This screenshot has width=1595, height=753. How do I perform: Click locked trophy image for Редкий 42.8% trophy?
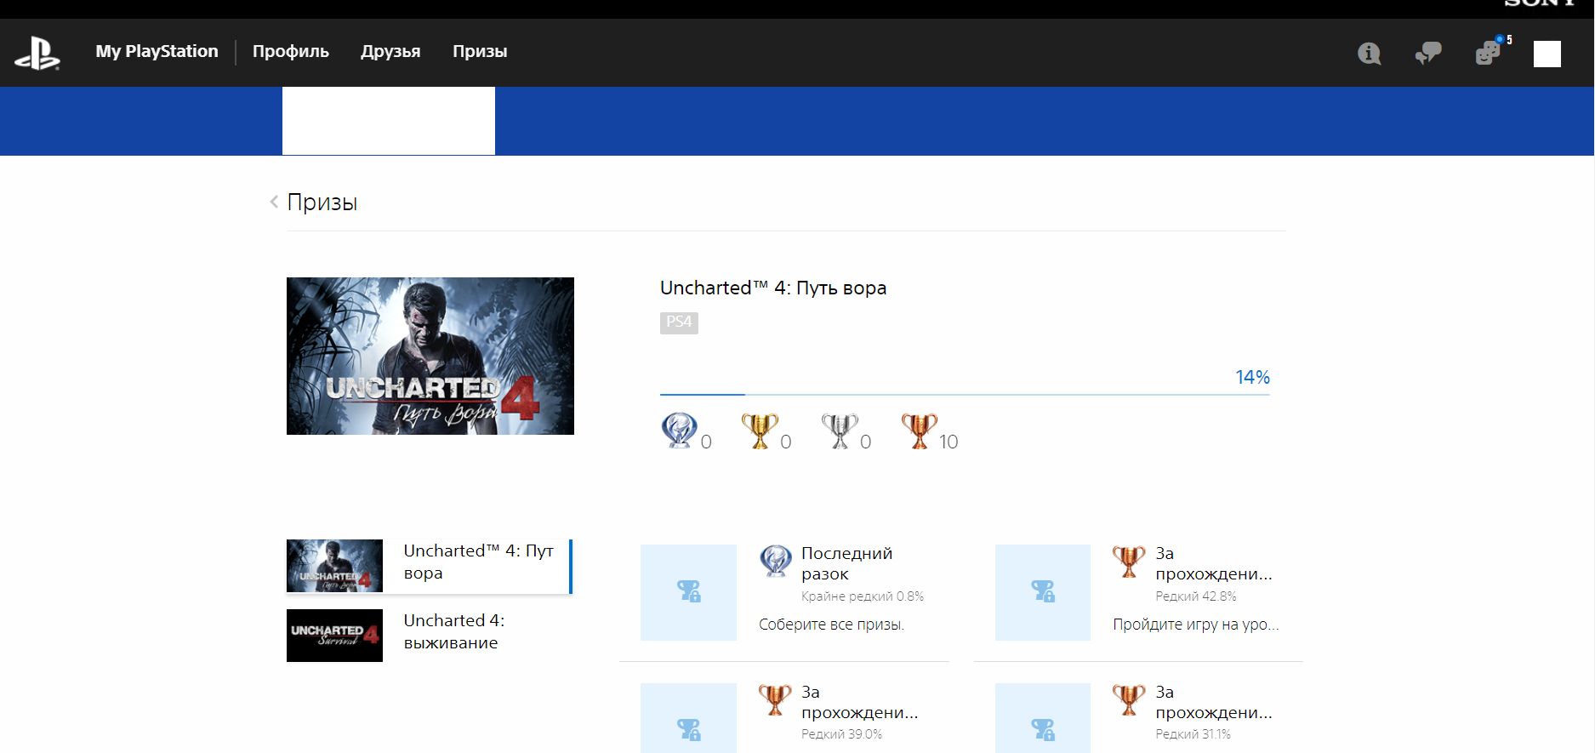click(1043, 592)
